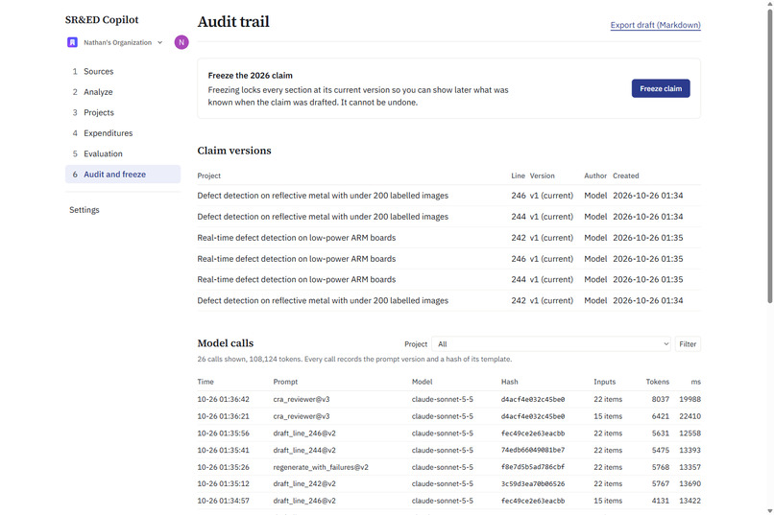Open the Project filter dropdown
Image resolution: width=774 pixels, height=515 pixels.
(551, 344)
